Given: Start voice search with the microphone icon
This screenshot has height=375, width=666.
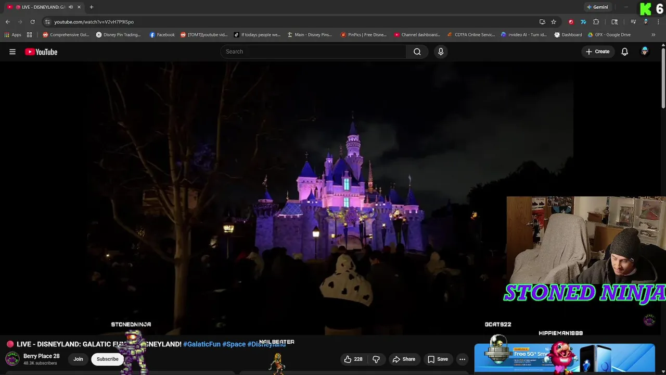Looking at the screenshot, I should (441, 52).
